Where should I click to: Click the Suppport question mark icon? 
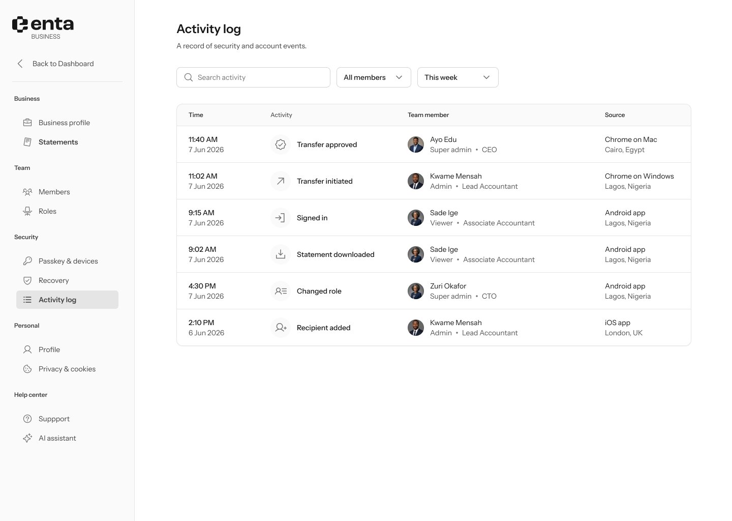coord(27,419)
